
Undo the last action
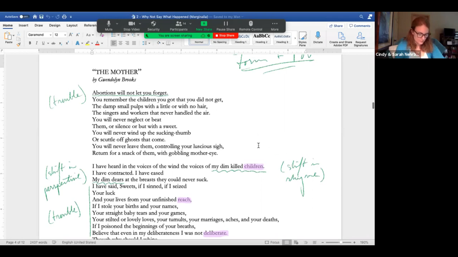[48, 17]
